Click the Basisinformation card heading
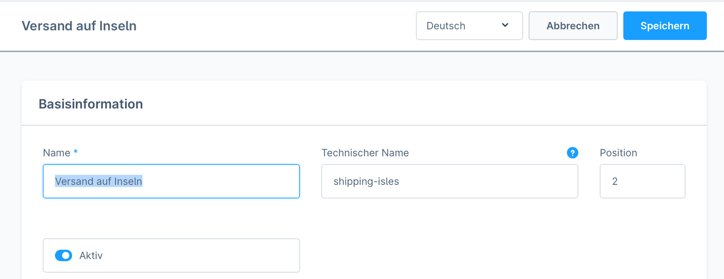 pos(90,104)
